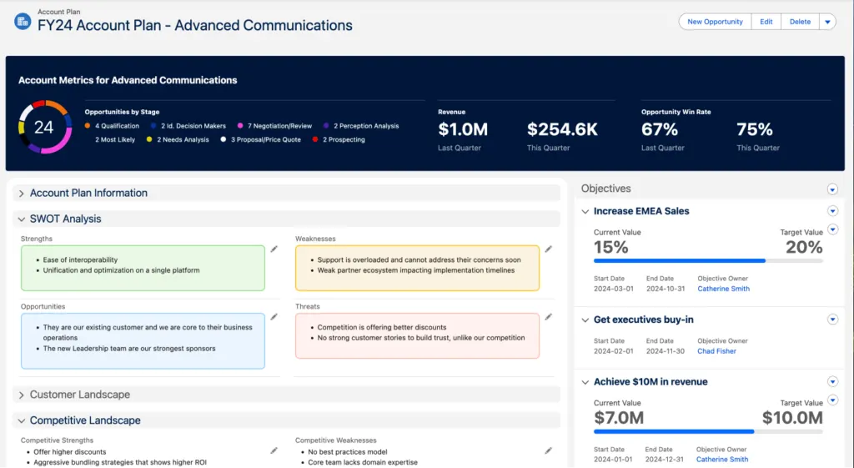The width and height of the screenshot is (854, 468).
Task: Click the New Opportunity button
Action: [x=715, y=23]
